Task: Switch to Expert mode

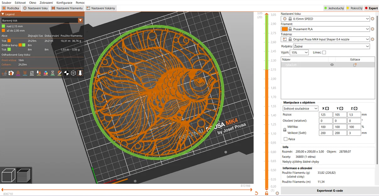Action: (x=371, y=8)
